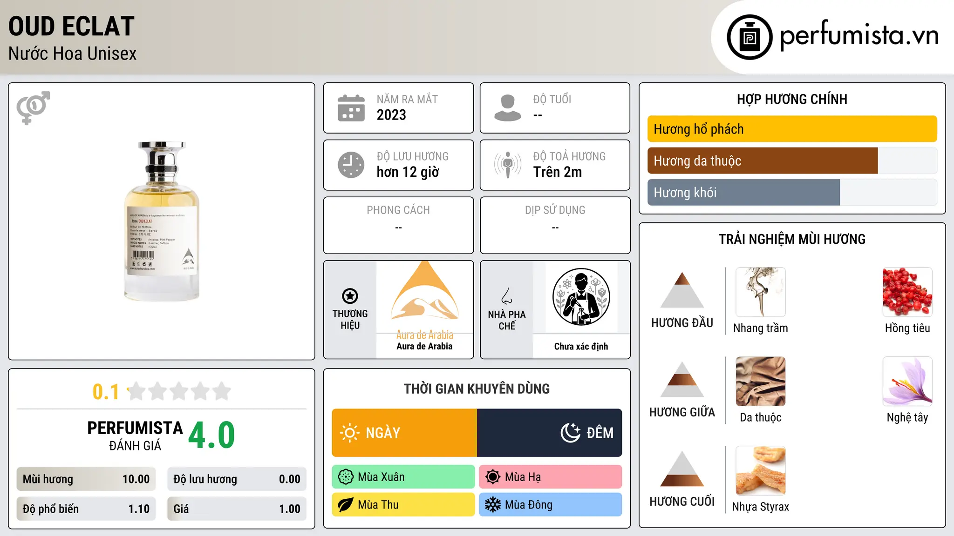Viewport: 954px width, 536px height.
Task: Click the nose icon above Nhà pha chế
Action: (507, 296)
